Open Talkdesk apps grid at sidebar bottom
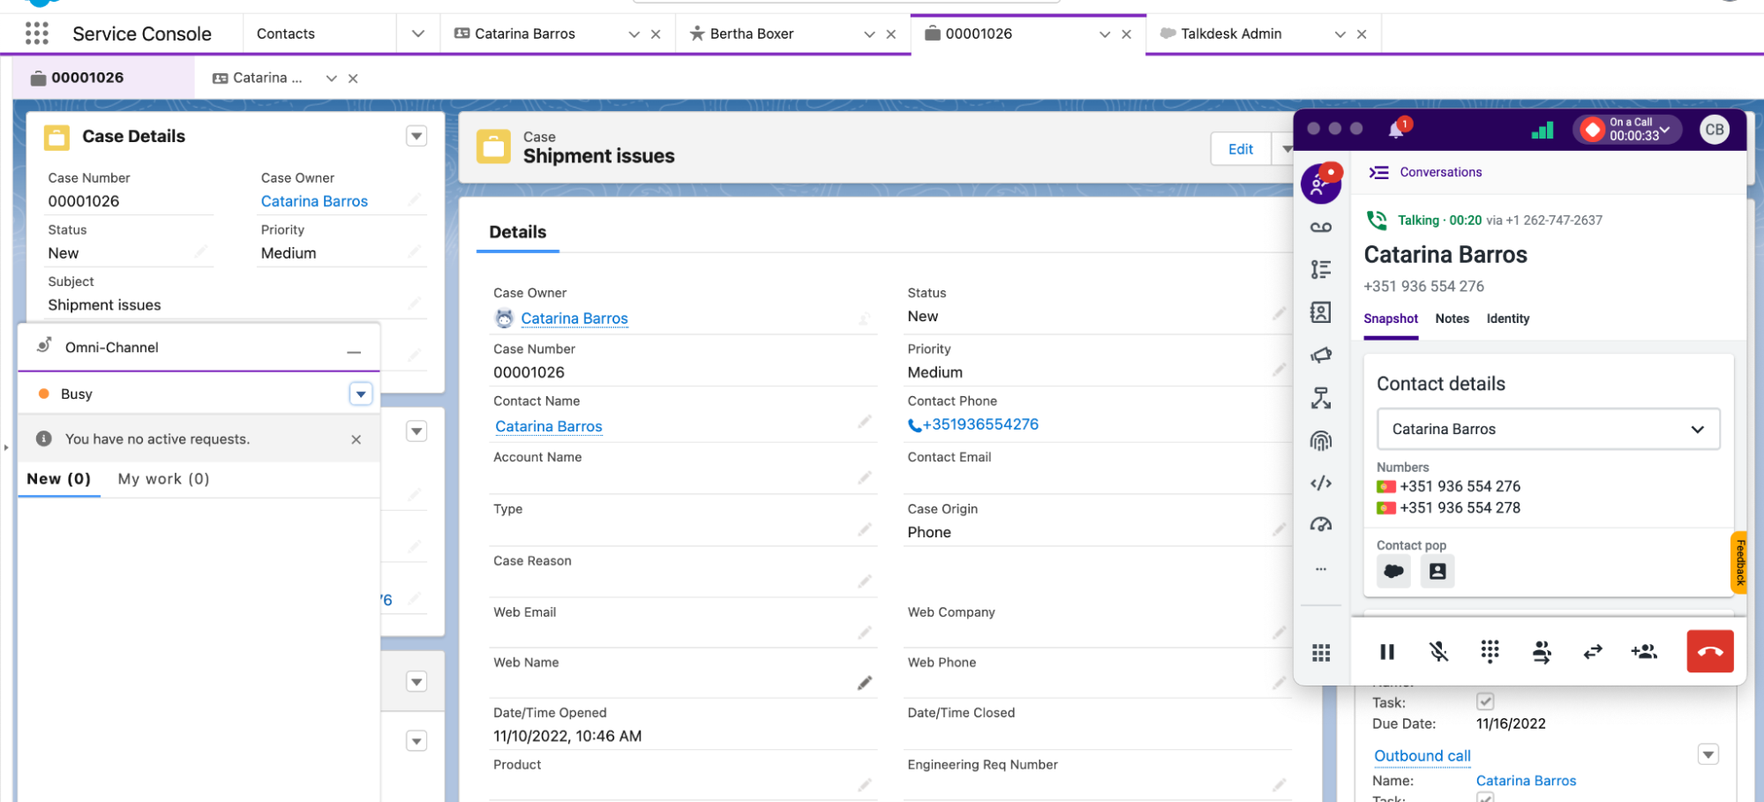Image resolution: width=1764 pixels, height=802 pixels. click(1320, 653)
